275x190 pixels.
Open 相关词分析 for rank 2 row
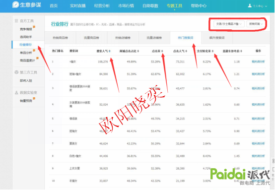258,74
